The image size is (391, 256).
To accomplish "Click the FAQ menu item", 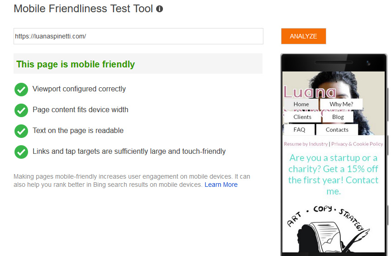I will [x=299, y=129].
